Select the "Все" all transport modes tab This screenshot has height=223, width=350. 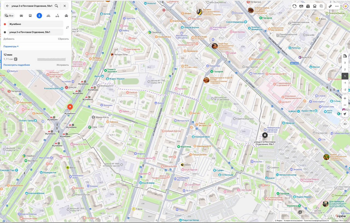pos(9,16)
